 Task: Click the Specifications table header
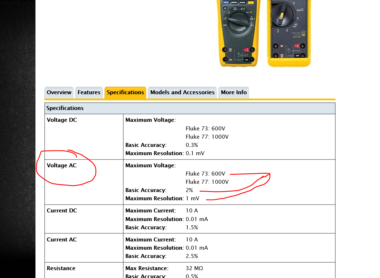coord(190,108)
